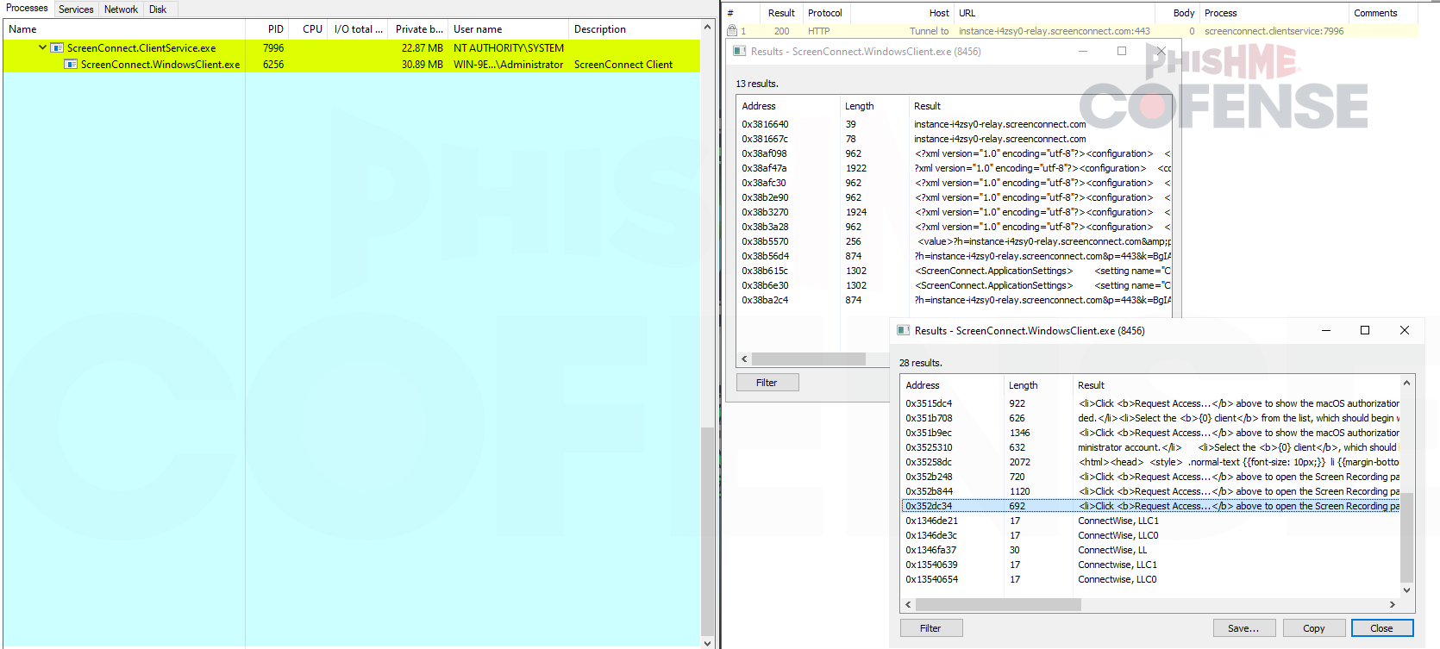Minimize the 28 results window

tap(1325, 331)
